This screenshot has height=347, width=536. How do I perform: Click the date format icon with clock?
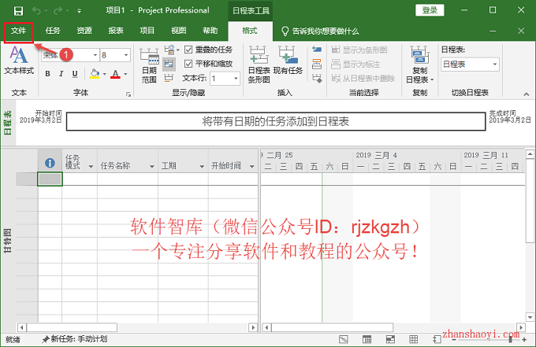point(169,50)
